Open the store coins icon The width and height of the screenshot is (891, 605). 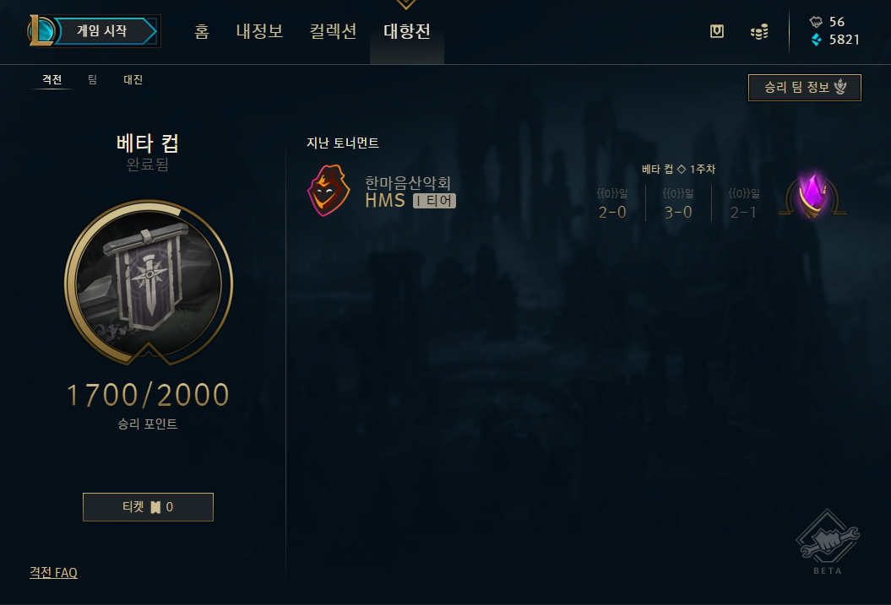pyautogui.click(x=759, y=32)
